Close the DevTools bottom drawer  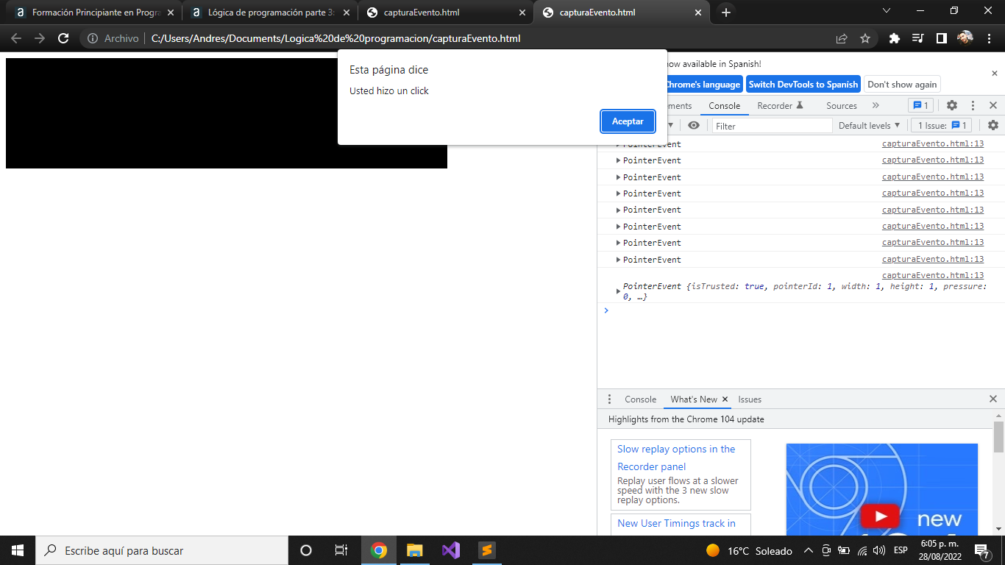(x=993, y=399)
